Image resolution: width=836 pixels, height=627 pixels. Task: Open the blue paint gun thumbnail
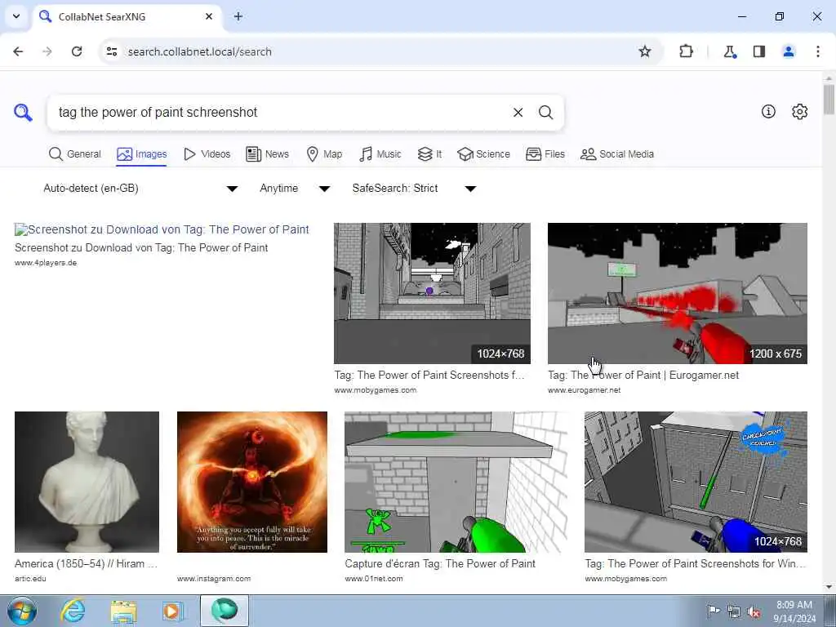[x=696, y=482]
